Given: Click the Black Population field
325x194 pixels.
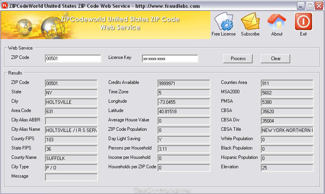Looking at the screenshot, I should 287,149.
